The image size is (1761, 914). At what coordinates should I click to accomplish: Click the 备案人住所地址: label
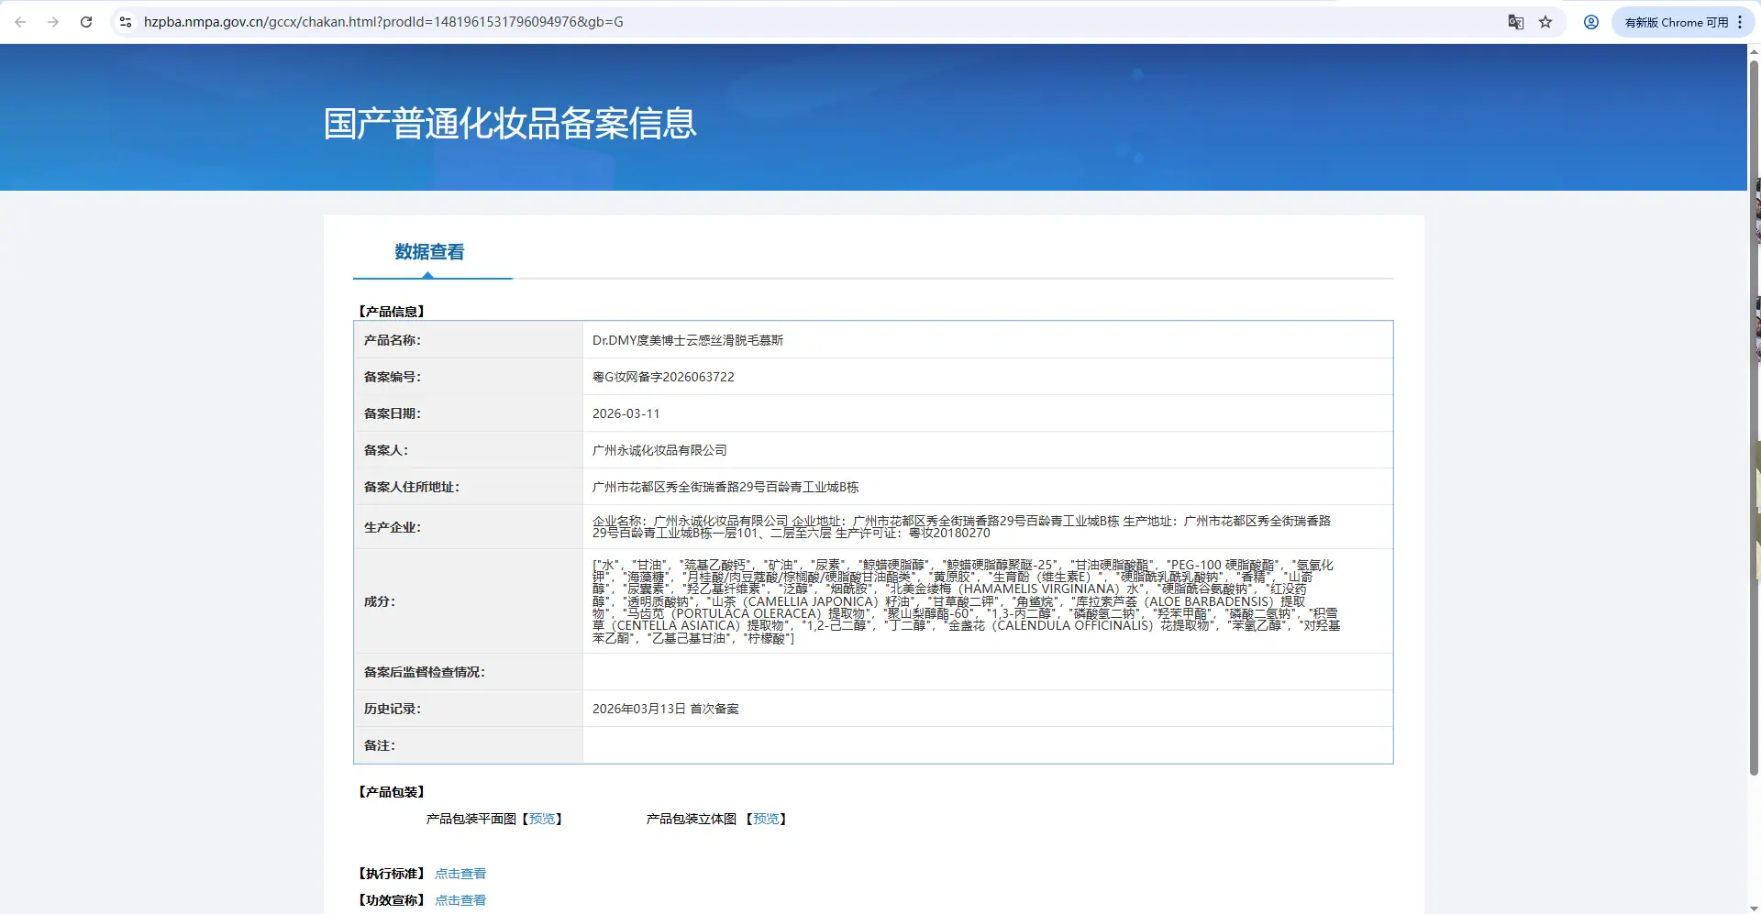pos(411,487)
